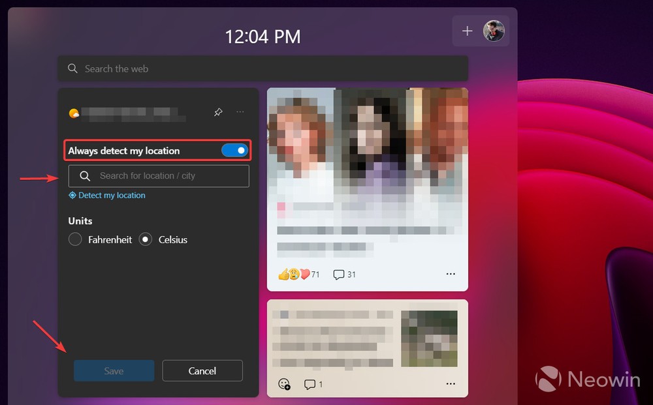Click the Save button
This screenshot has height=405, width=653.
[x=114, y=370]
